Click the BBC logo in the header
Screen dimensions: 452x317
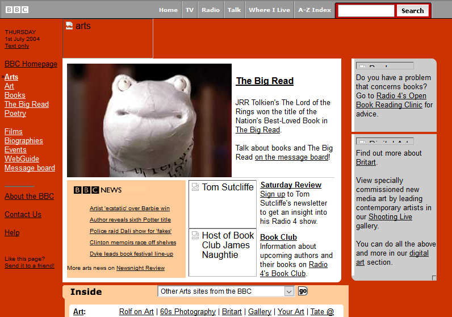(x=17, y=10)
